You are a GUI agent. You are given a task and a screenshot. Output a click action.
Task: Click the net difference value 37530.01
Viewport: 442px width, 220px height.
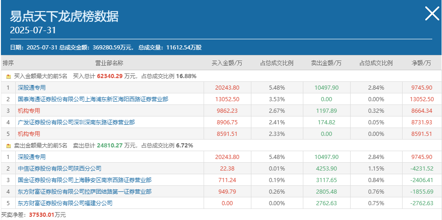pyautogui.click(x=42, y=215)
